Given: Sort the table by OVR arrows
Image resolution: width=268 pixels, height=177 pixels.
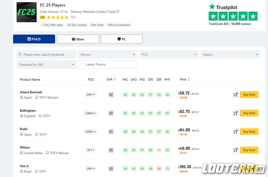Looking at the screenshot, I should pyautogui.click(x=115, y=79).
